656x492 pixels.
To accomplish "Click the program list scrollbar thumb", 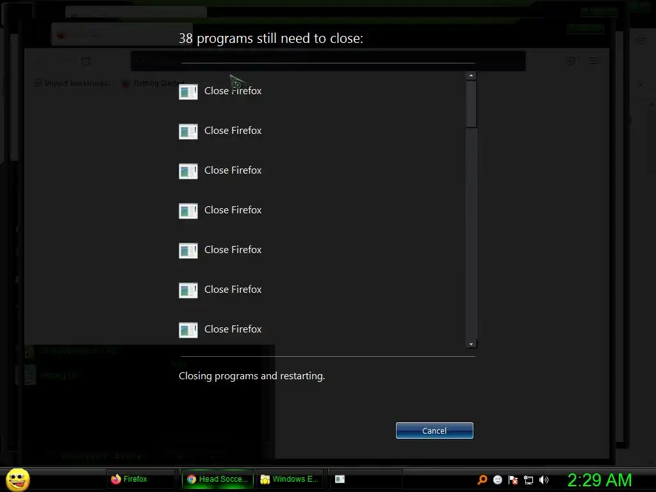I will point(471,104).
